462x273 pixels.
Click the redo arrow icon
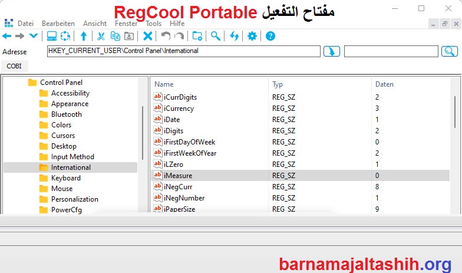click(x=179, y=37)
